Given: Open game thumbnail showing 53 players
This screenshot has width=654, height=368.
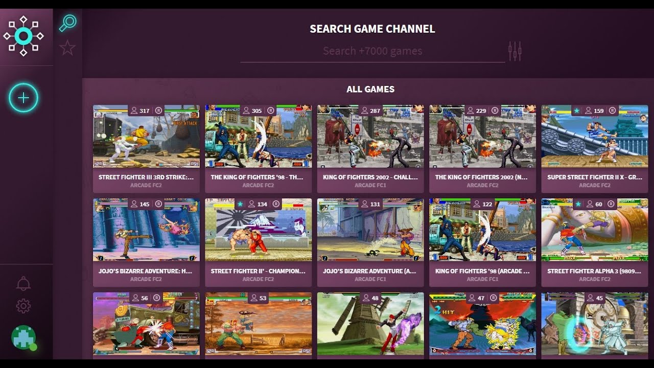Looking at the screenshot, I should click(259, 324).
